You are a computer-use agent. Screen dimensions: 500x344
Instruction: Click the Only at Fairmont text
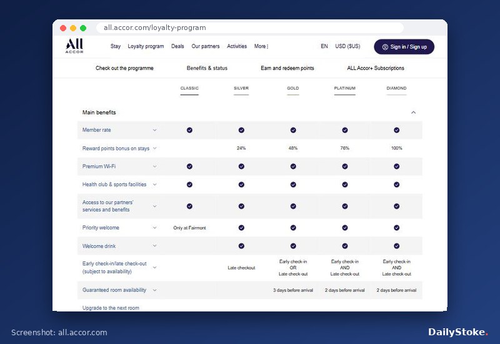pyautogui.click(x=189, y=228)
